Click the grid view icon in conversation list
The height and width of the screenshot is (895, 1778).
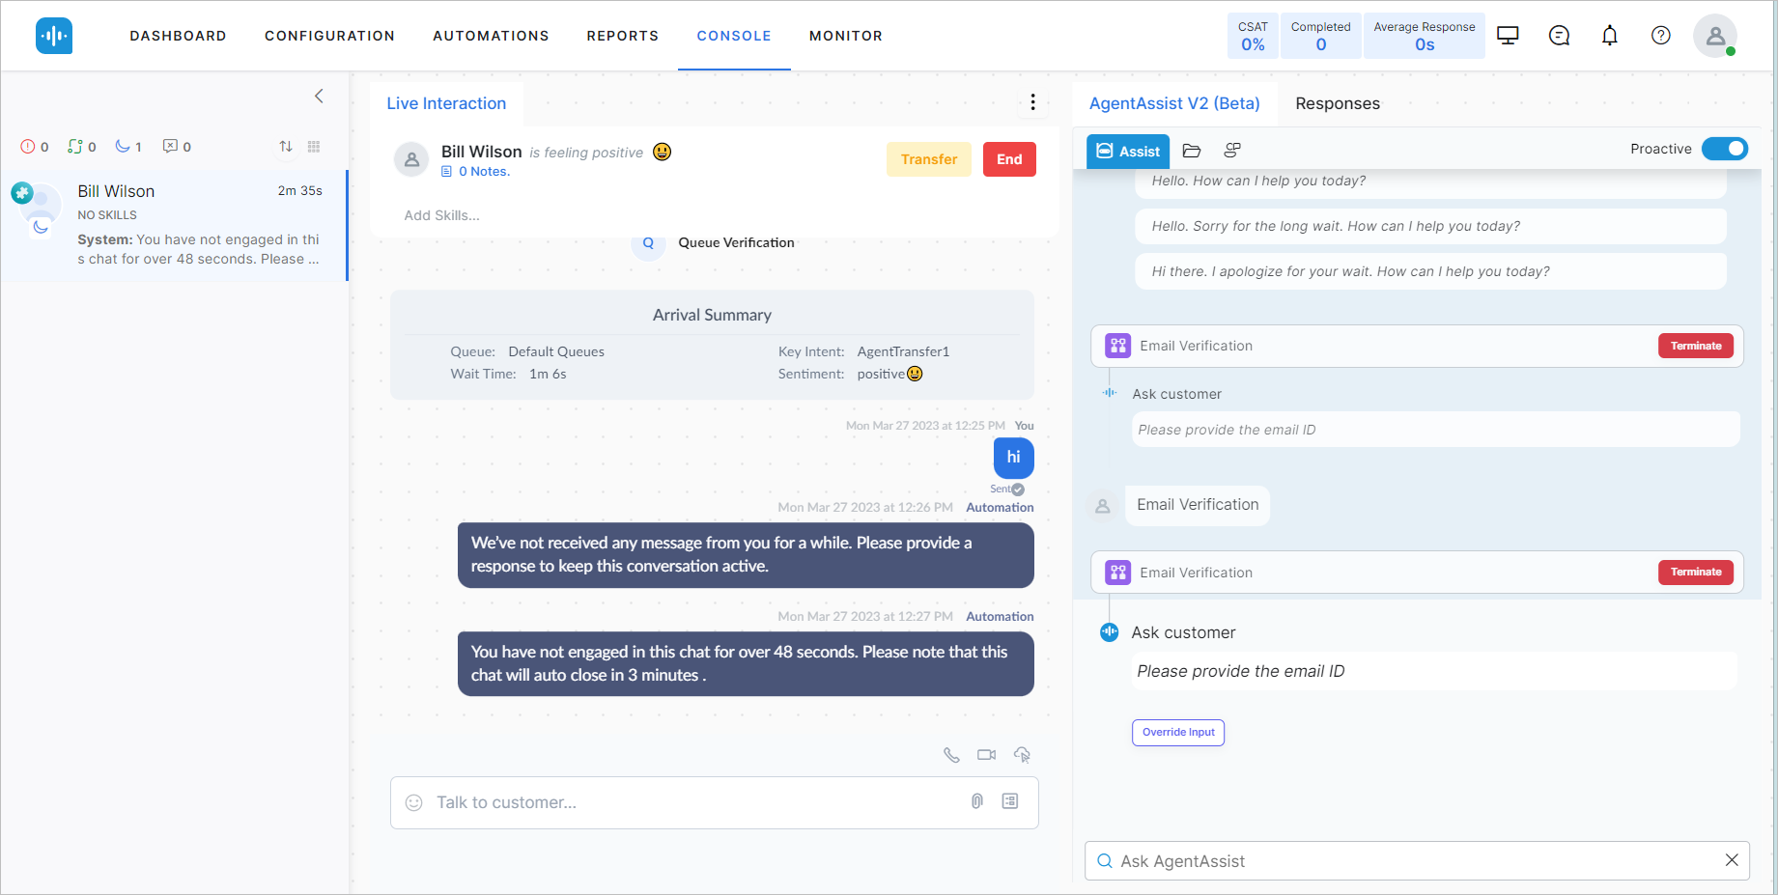pos(313,146)
